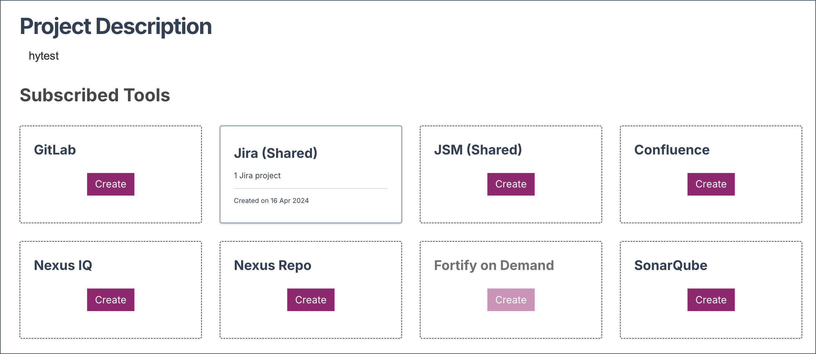
Task: Click the Confluence card heading
Action: 671,150
